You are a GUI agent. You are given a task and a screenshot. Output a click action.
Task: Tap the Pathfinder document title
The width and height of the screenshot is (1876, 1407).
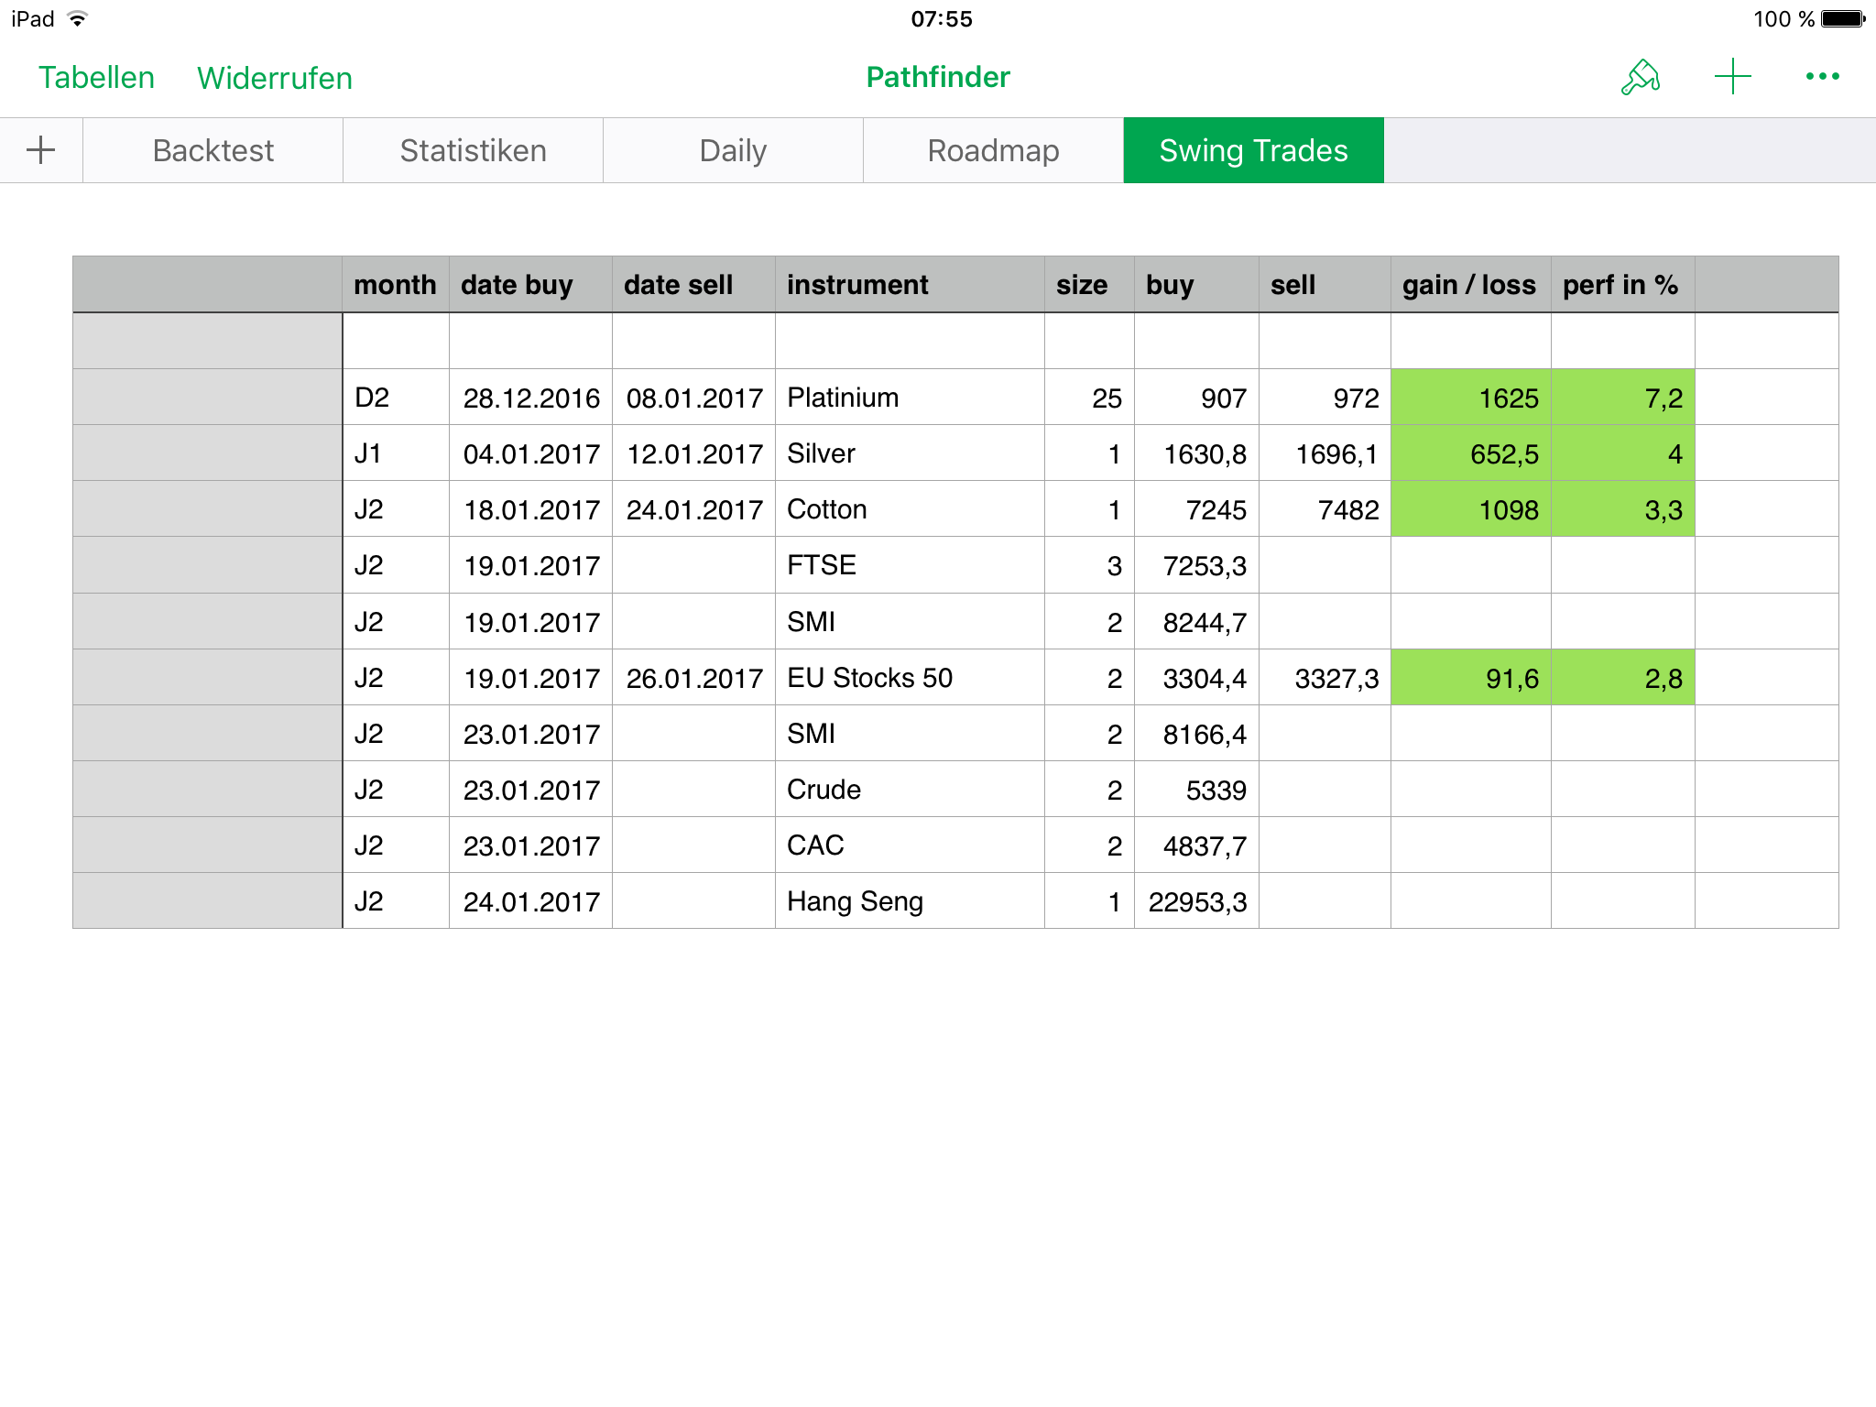click(938, 77)
